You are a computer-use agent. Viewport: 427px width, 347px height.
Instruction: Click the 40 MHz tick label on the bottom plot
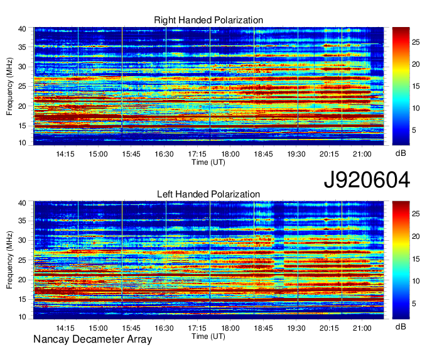(x=22, y=203)
